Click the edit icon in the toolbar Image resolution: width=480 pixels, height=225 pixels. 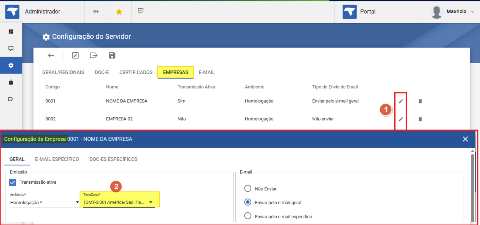(75, 55)
